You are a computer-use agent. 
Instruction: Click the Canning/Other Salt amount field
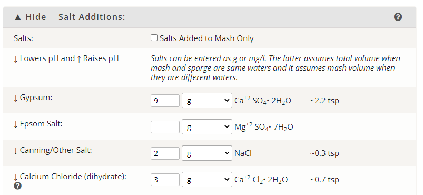[x=165, y=153]
